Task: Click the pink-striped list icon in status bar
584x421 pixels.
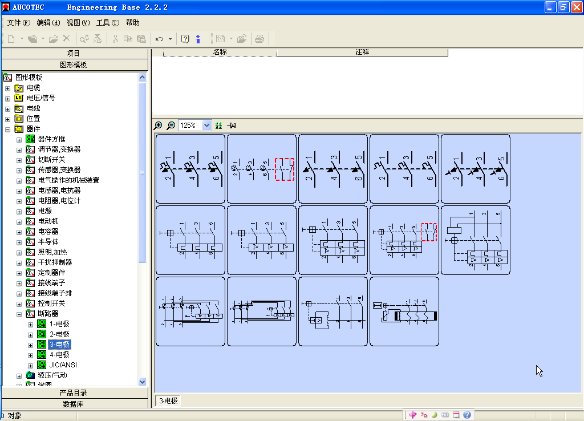Action: coord(456,415)
